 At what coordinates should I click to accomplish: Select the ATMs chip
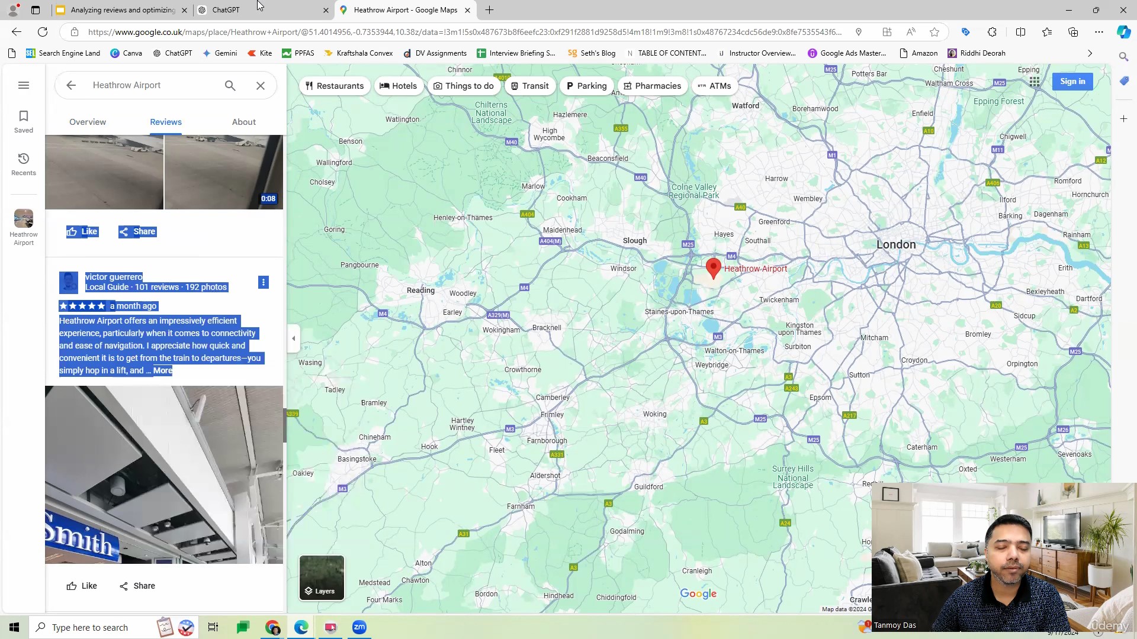(714, 86)
